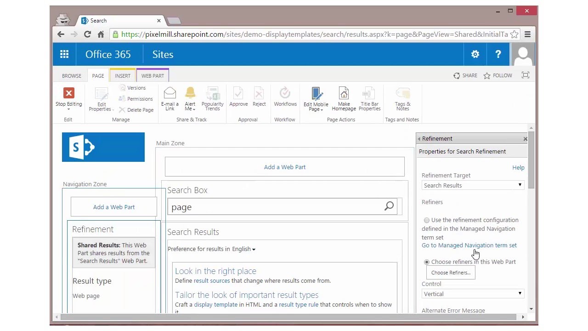Click Add a Web Part in Navigation Zone
The width and height of the screenshot is (588, 331).
coord(114,207)
